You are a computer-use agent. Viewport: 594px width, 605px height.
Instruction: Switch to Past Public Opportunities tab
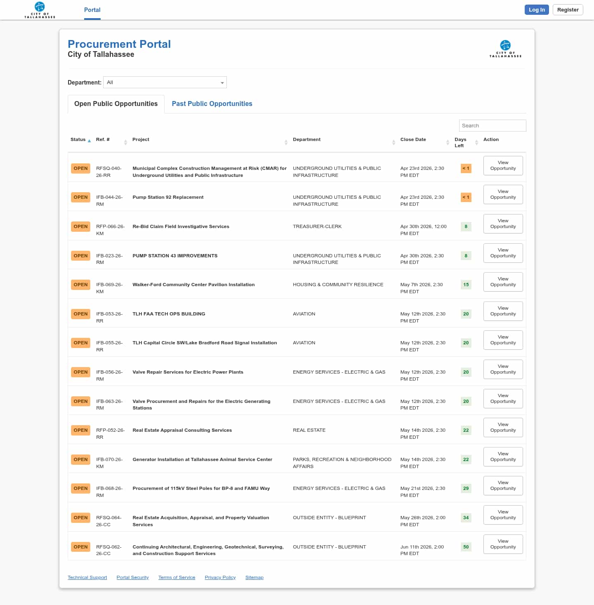[212, 104]
